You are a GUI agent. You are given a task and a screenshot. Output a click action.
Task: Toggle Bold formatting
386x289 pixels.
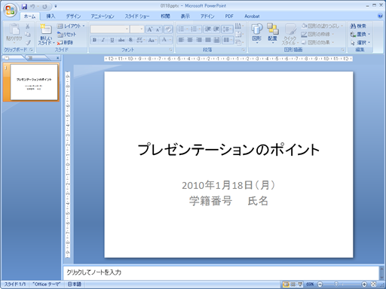click(94, 40)
